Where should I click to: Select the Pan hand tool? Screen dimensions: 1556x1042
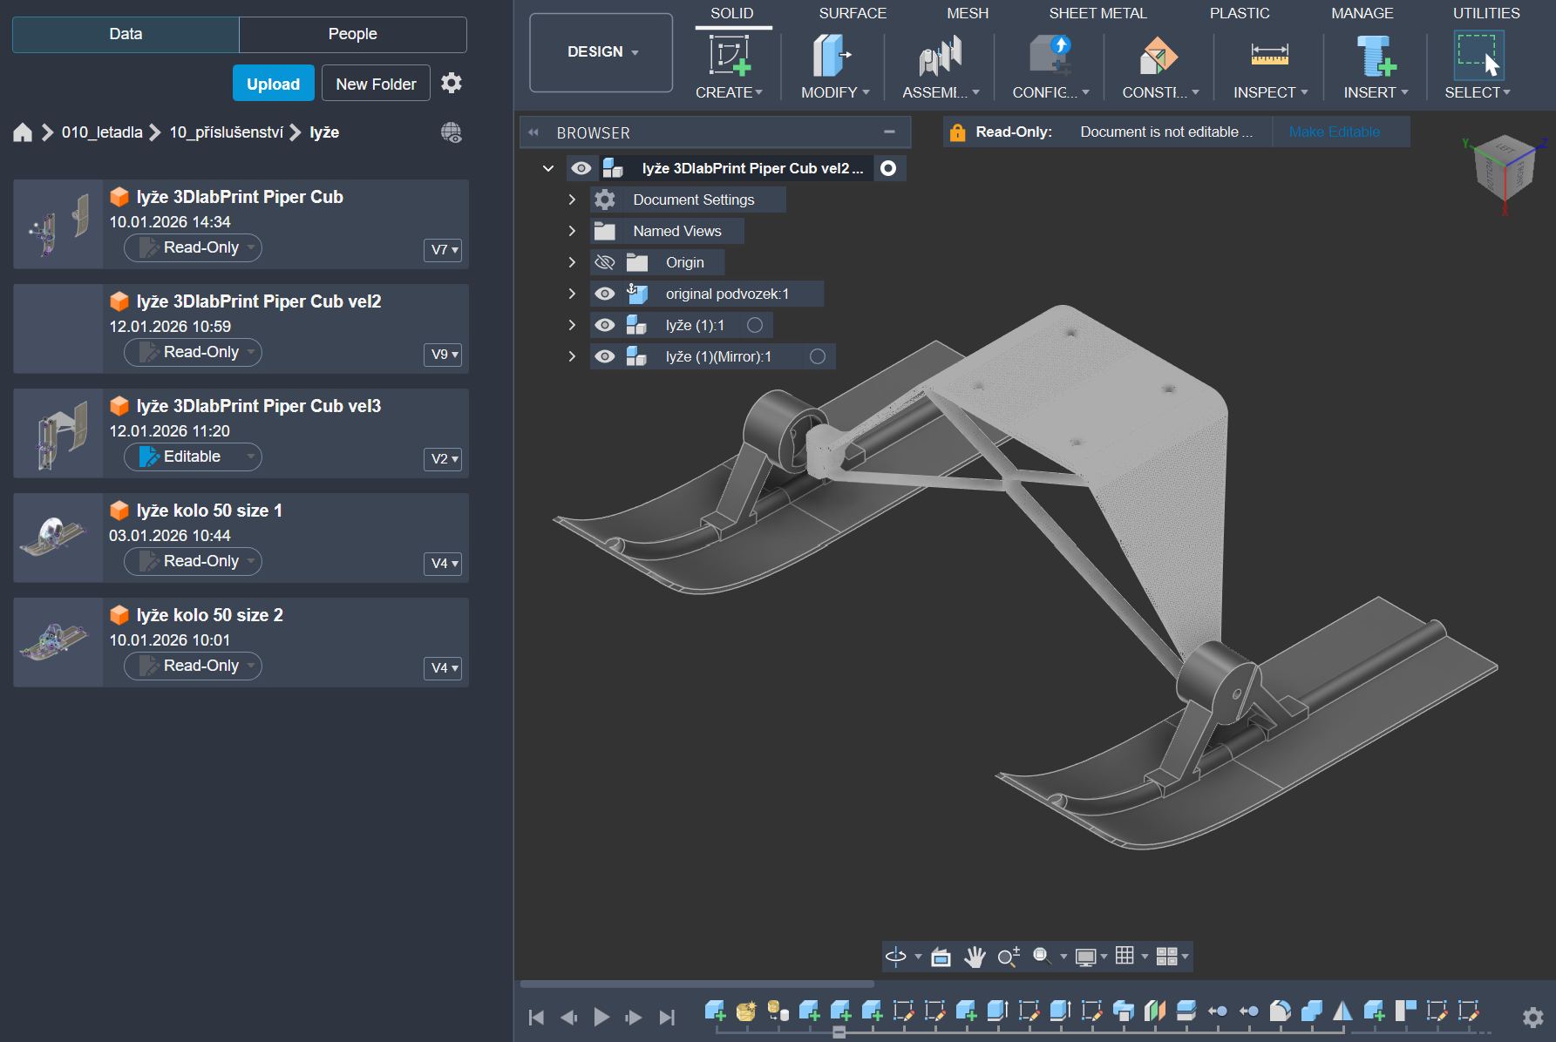[x=975, y=957]
